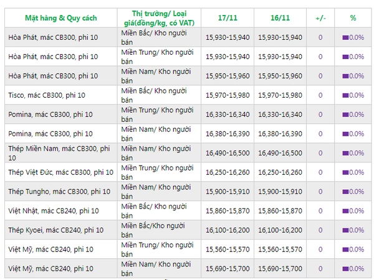Screen dimensions: 374x280
Task: Select the 16/11 column header
Action: (280, 17)
